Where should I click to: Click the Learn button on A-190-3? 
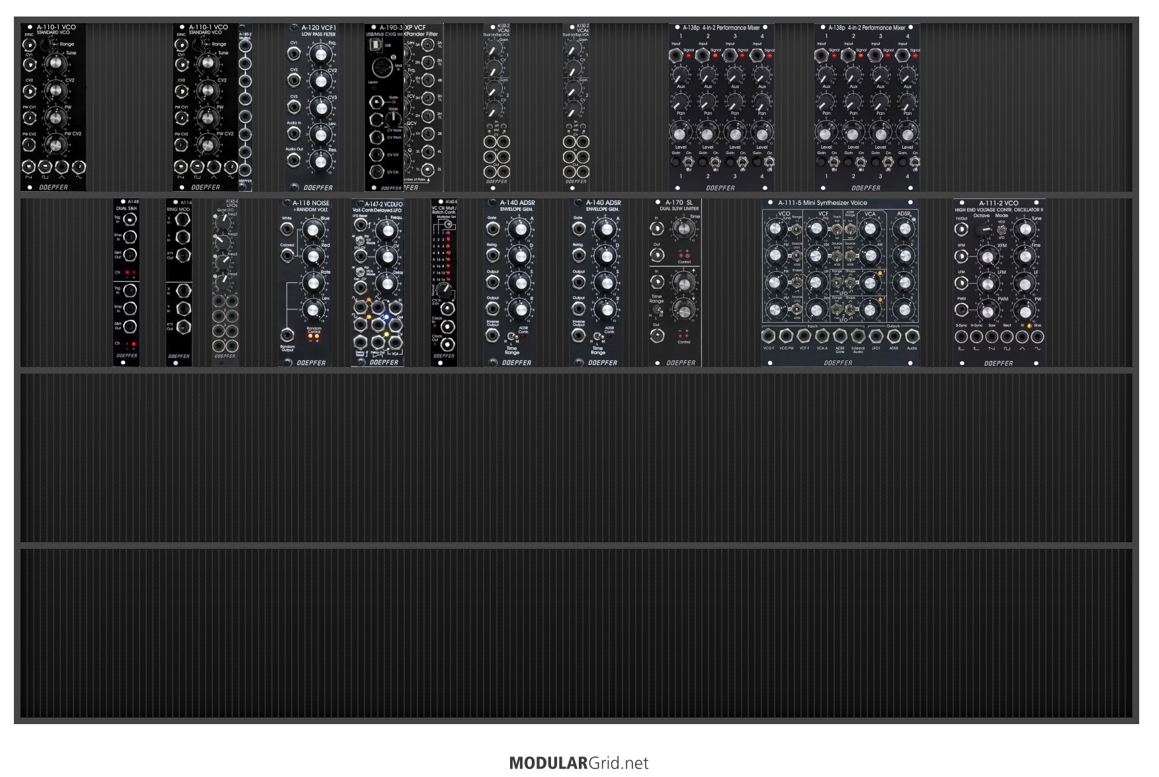pyautogui.click(x=372, y=87)
